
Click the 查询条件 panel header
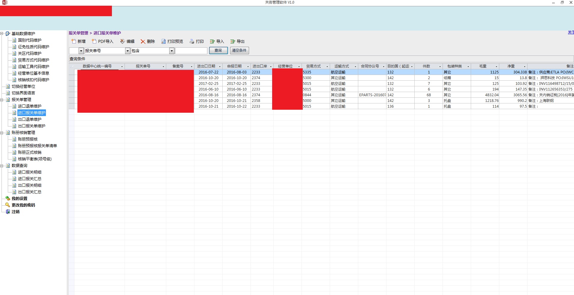coord(321,59)
